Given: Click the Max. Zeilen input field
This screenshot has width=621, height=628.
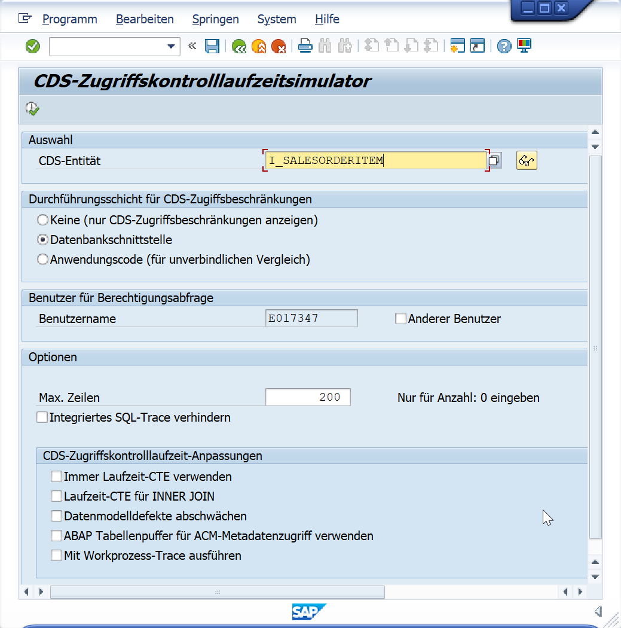Looking at the screenshot, I should (x=308, y=397).
